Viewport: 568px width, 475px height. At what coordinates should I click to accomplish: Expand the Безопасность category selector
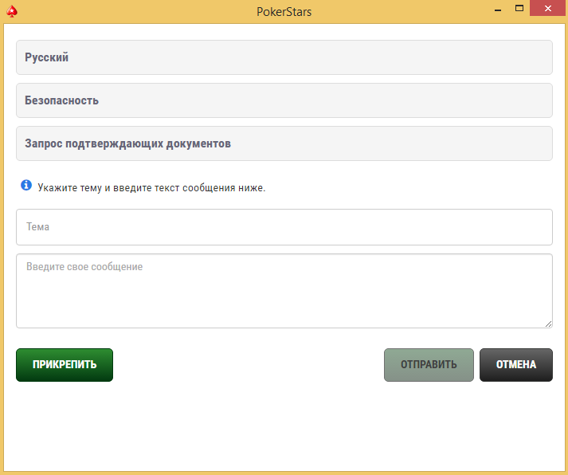[x=284, y=100]
